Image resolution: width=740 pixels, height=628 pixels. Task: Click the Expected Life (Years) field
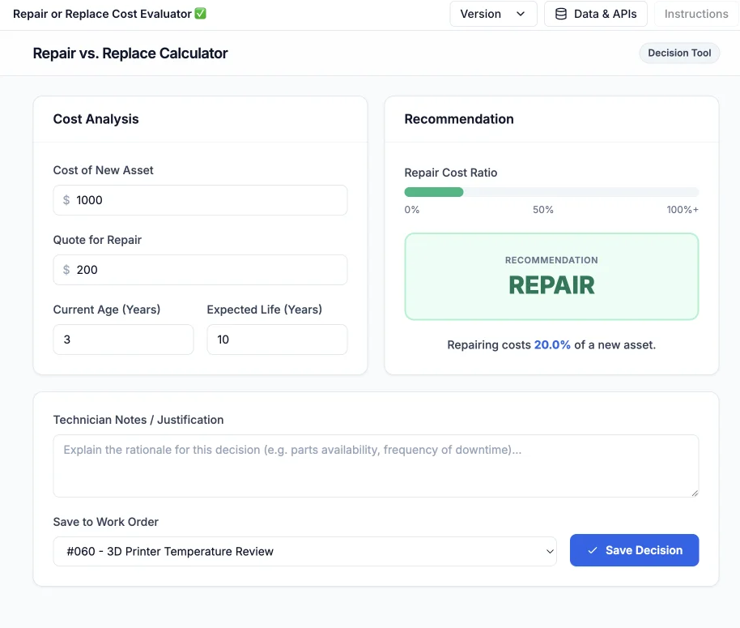click(277, 340)
